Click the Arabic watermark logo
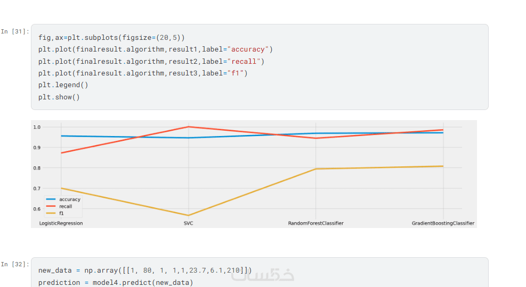Image resolution: width=526 pixels, height=287 pixels. click(263, 275)
